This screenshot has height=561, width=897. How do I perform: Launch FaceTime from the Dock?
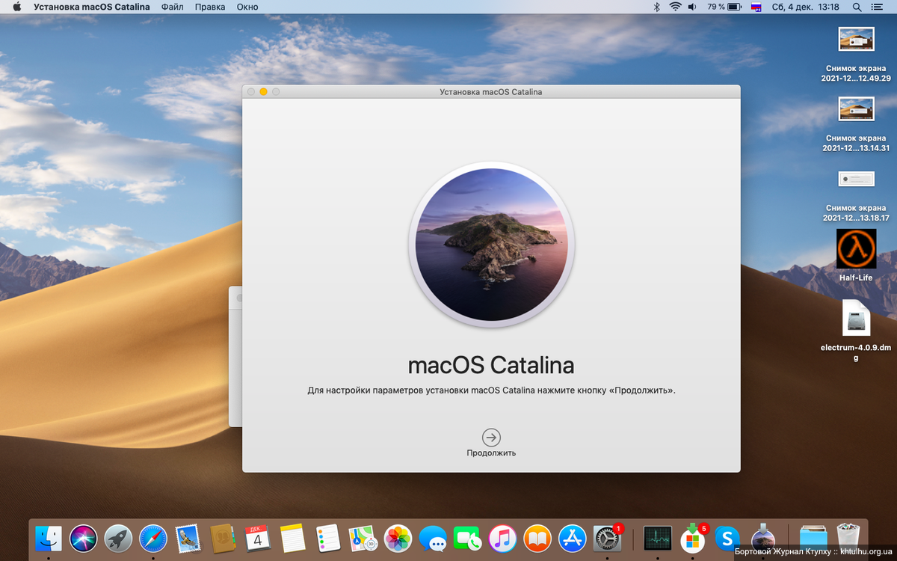point(468,538)
